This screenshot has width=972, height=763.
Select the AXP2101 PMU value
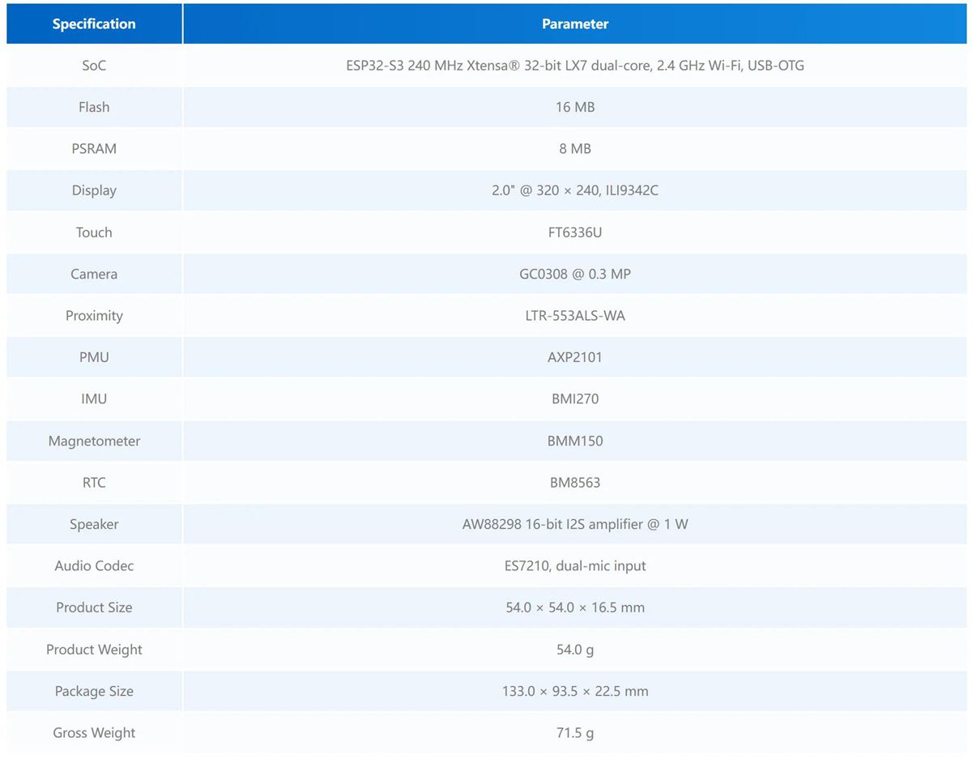(x=574, y=357)
